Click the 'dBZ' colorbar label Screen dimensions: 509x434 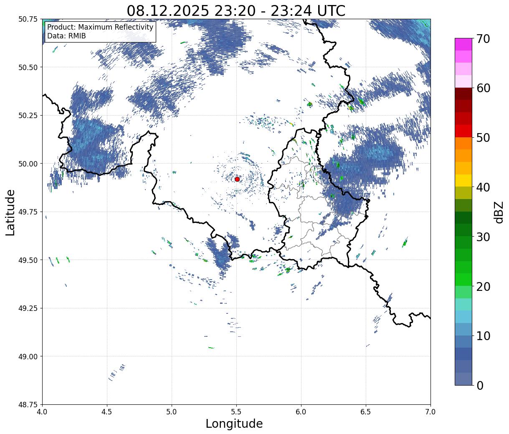[499, 212]
